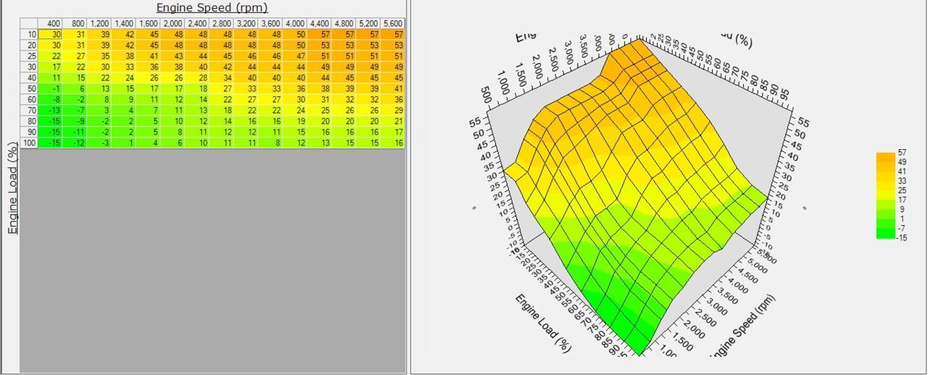Select cell 35 at load 25, 1,200 rpm

pos(99,56)
